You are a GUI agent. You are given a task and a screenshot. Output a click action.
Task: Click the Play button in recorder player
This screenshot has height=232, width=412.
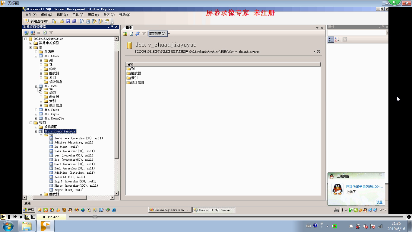point(3,217)
